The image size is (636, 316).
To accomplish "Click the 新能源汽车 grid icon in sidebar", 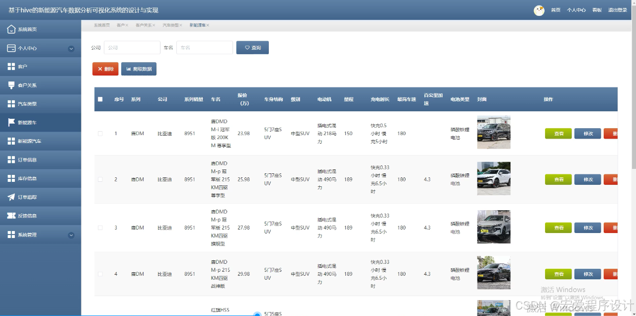I will 11,141.
